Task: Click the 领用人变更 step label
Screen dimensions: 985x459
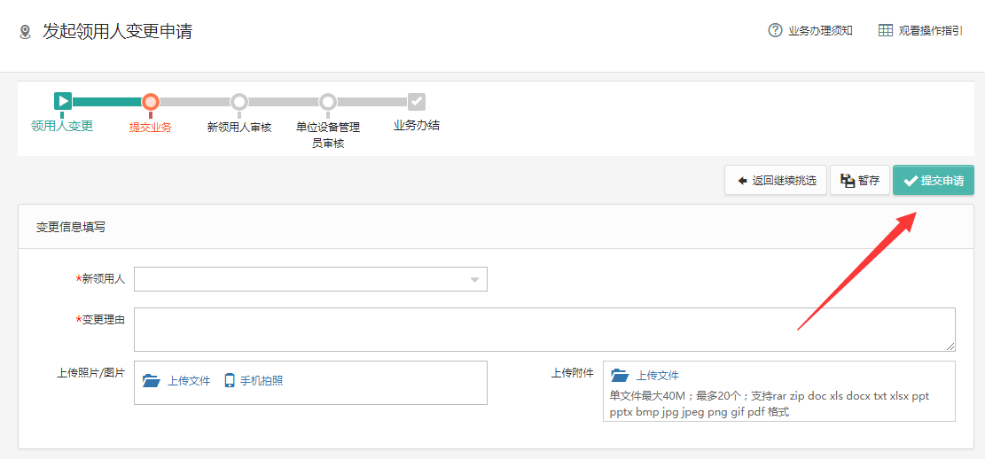Action: tap(62, 126)
